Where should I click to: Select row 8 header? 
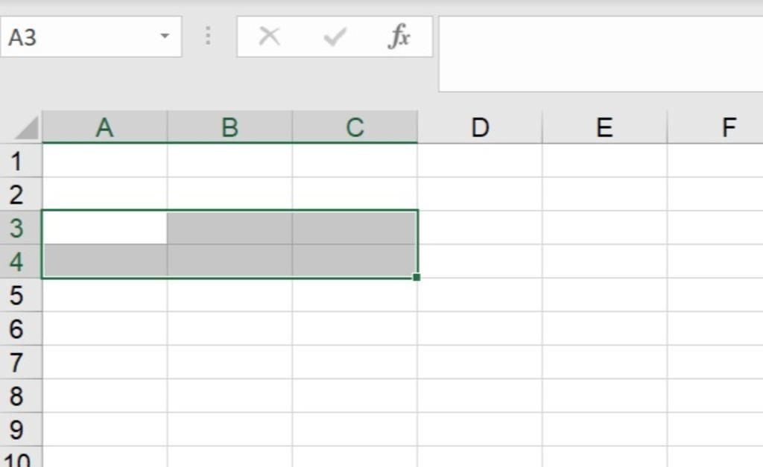pyautogui.click(x=16, y=396)
